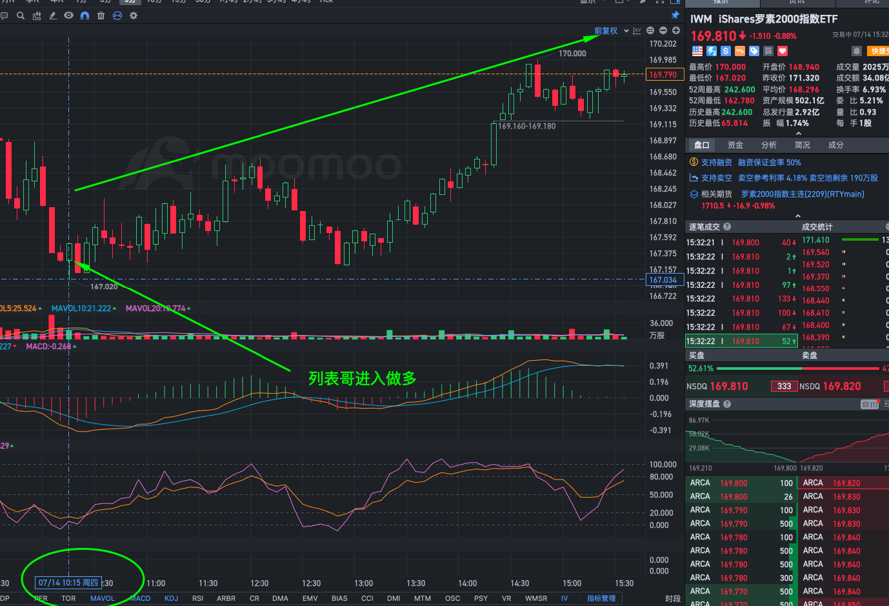The width and height of the screenshot is (889, 606).
Task: Click the (1) depth level selector icon
Action: click(x=870, y=404)
